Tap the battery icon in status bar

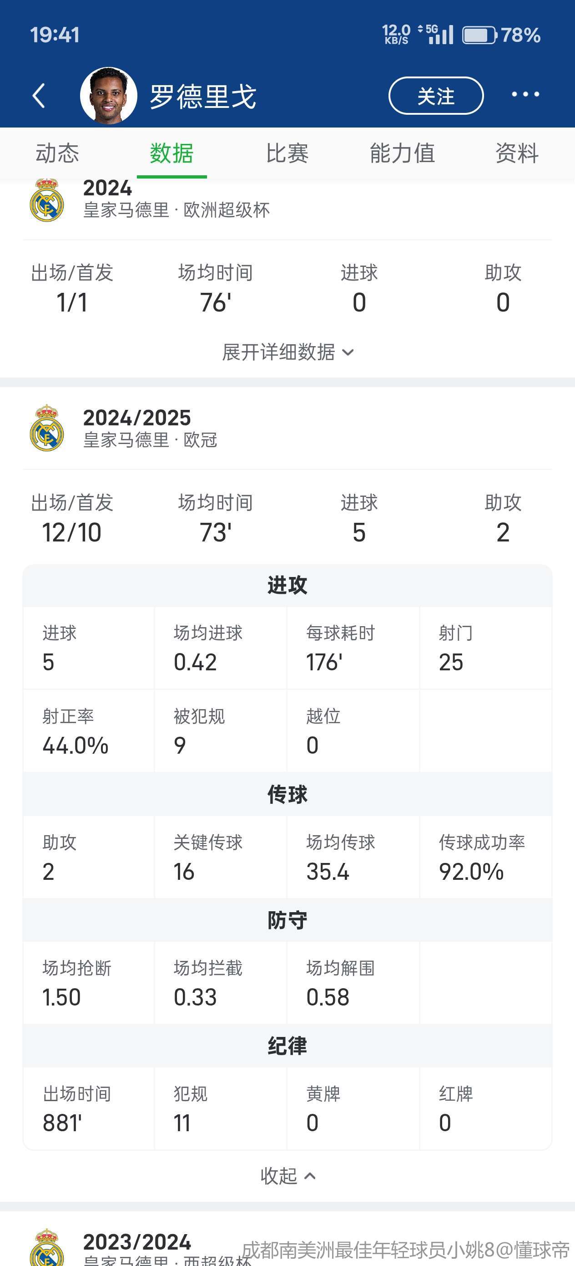(479, 36)
